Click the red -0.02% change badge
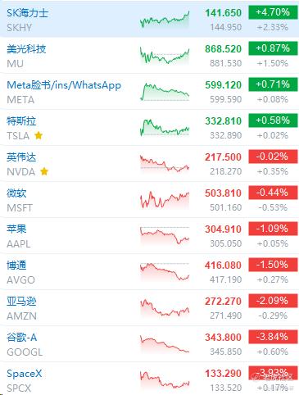The height and width of the screenshot is (395, 299). pos(273,157)
